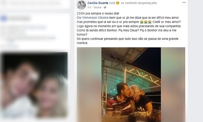Click the wine glass in the post photo
The image size is (203, 122).
(x=118, y=112)
